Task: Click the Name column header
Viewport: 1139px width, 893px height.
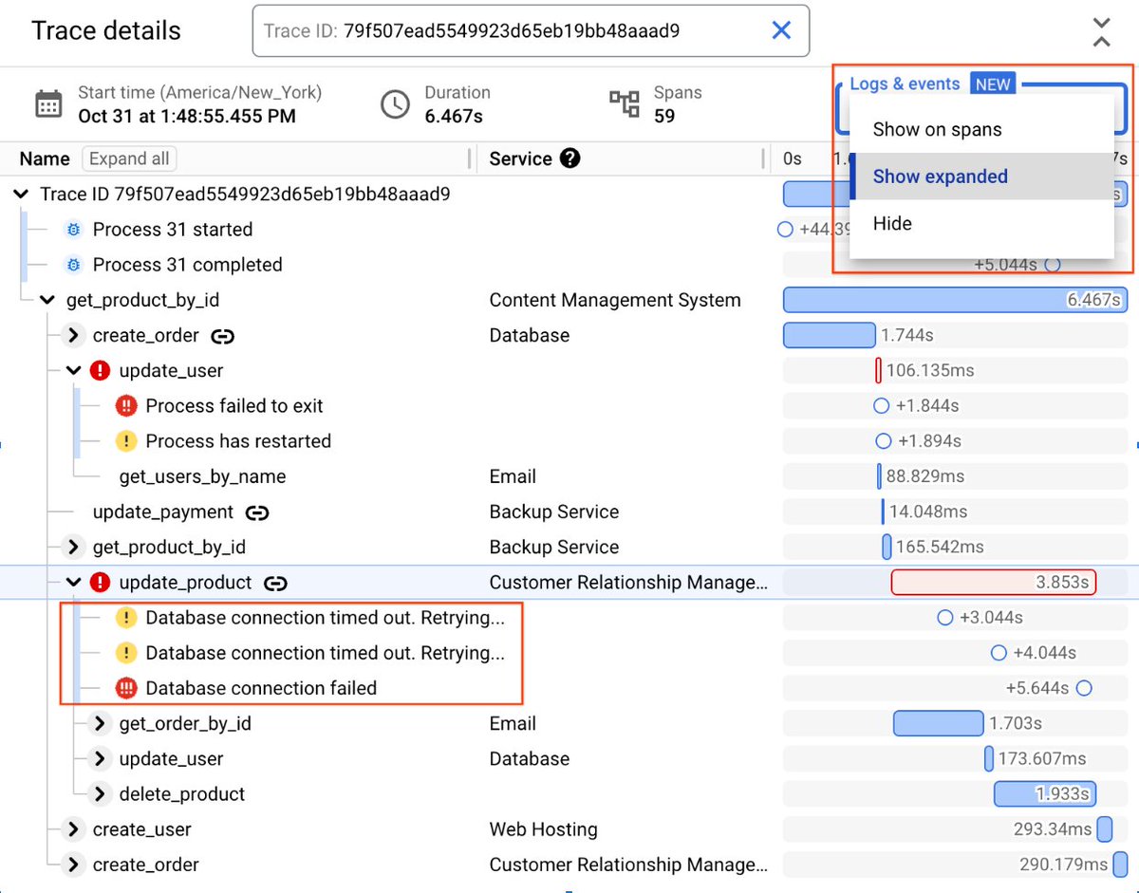Action: tap(45, 158)
